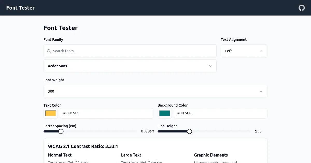The image size is (311, 163).
Task: Click the Font Tester title in header
Action: 20,8
